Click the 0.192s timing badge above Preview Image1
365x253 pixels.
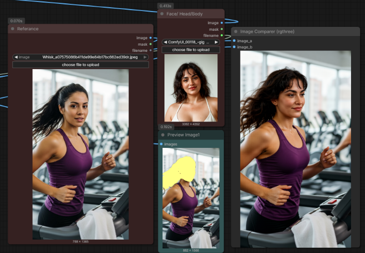[x=166, y=127]
